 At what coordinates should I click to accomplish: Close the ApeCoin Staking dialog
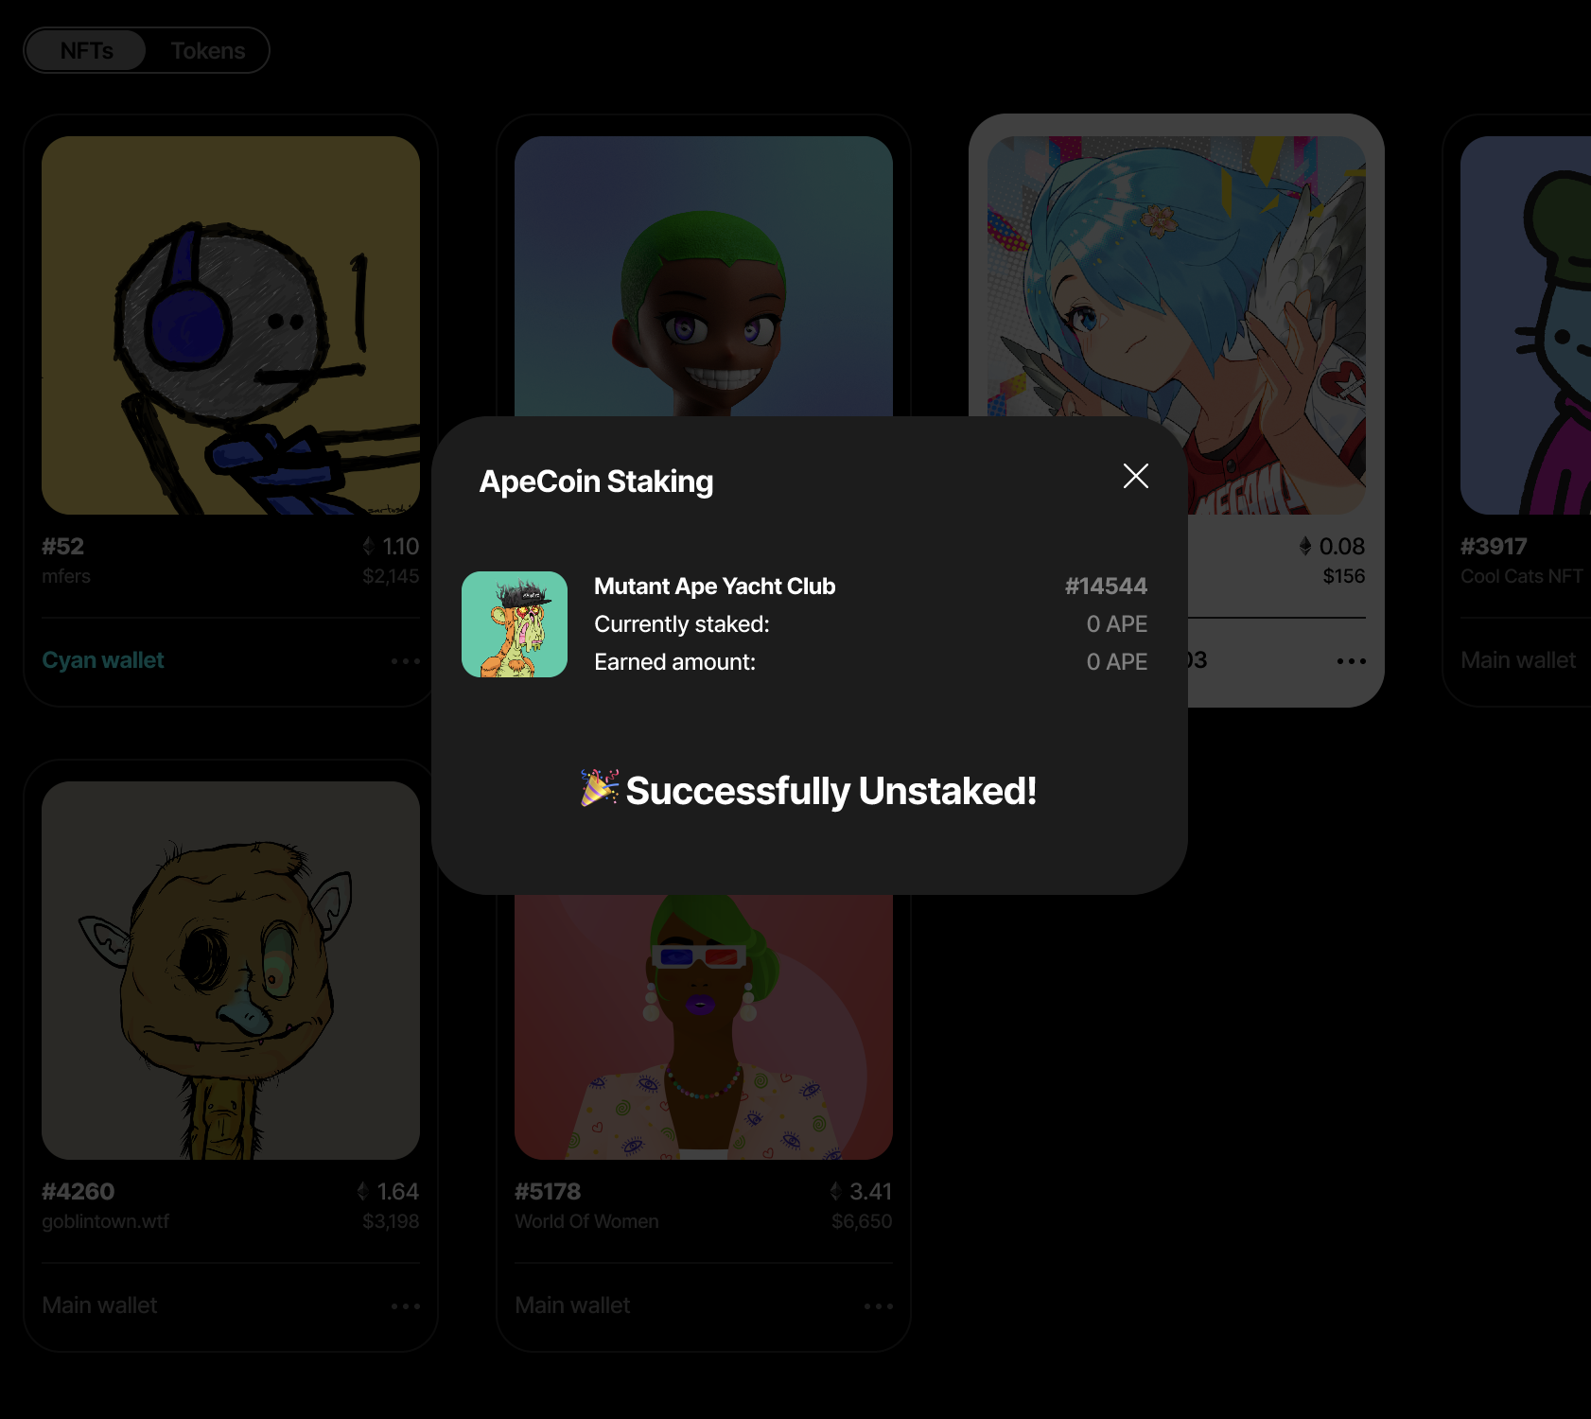[1135, 476]
